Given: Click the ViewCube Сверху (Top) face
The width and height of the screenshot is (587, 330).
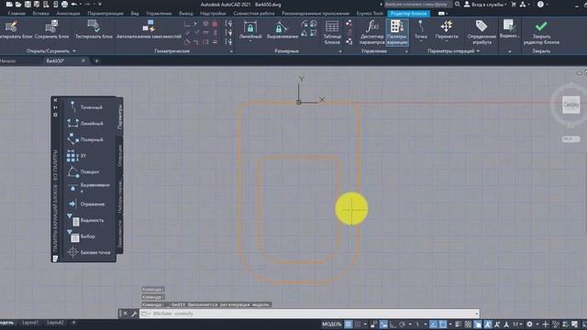Looking at the screenshot, I should pos(570,104).
